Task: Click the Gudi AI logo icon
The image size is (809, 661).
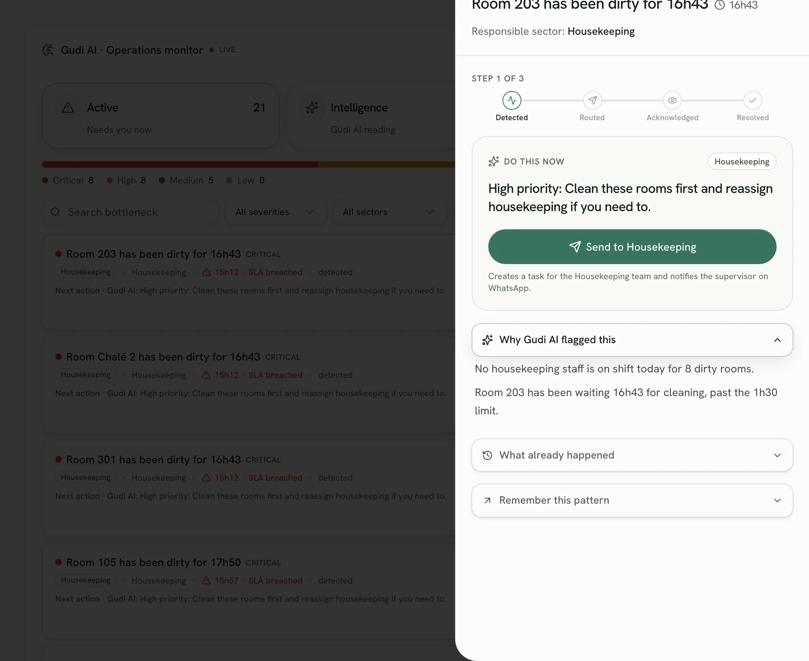Action: tap(48, 50)
